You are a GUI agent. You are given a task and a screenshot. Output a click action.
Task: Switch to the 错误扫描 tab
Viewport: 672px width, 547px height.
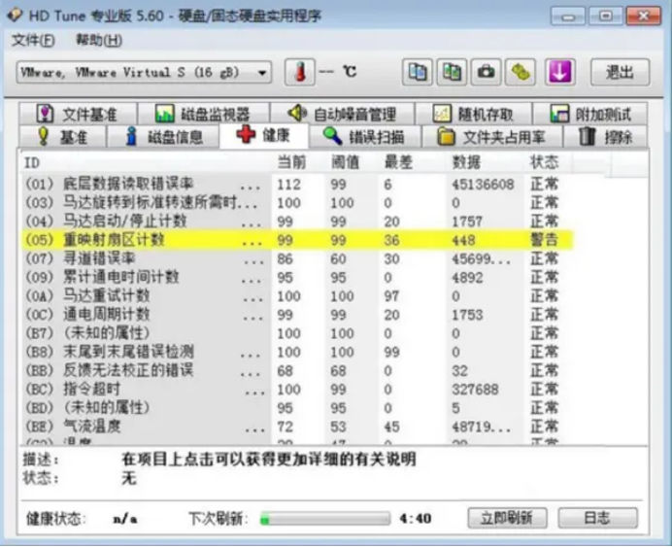point(365,137)
